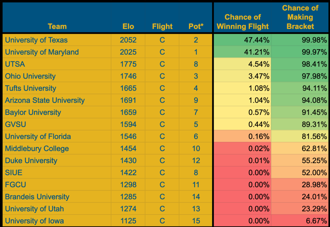Click the Elo column header

[x=128, y=26]
